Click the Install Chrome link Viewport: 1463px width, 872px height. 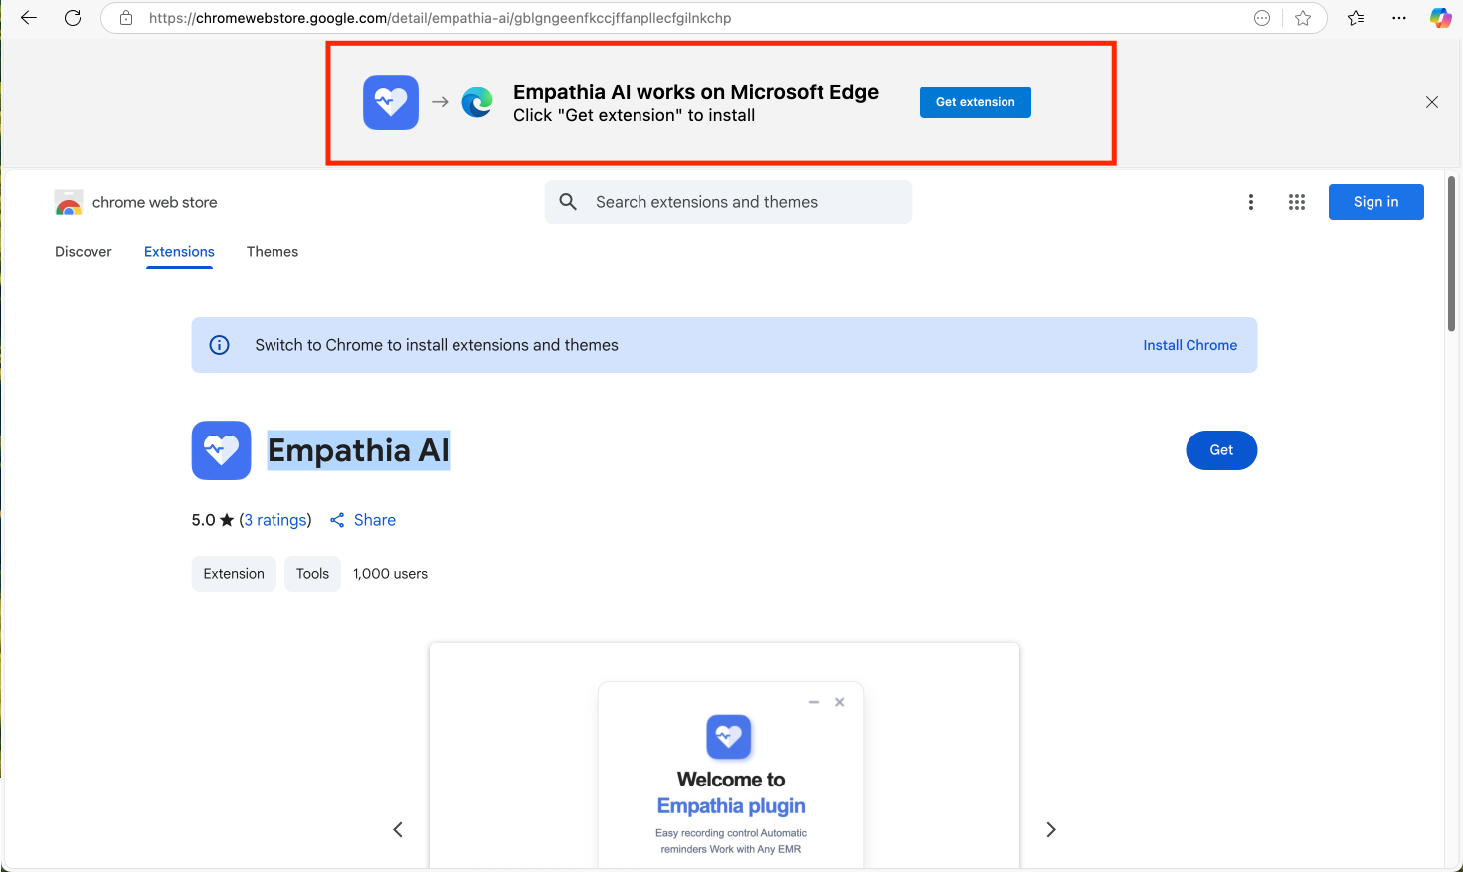click(1190, 345)
